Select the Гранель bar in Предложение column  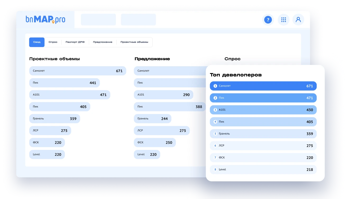tap(153, 119)
